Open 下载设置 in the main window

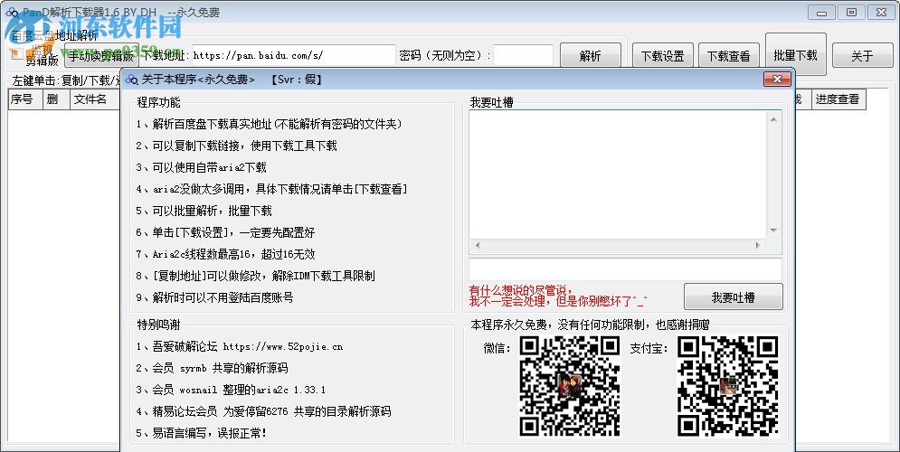pos(663,56)
